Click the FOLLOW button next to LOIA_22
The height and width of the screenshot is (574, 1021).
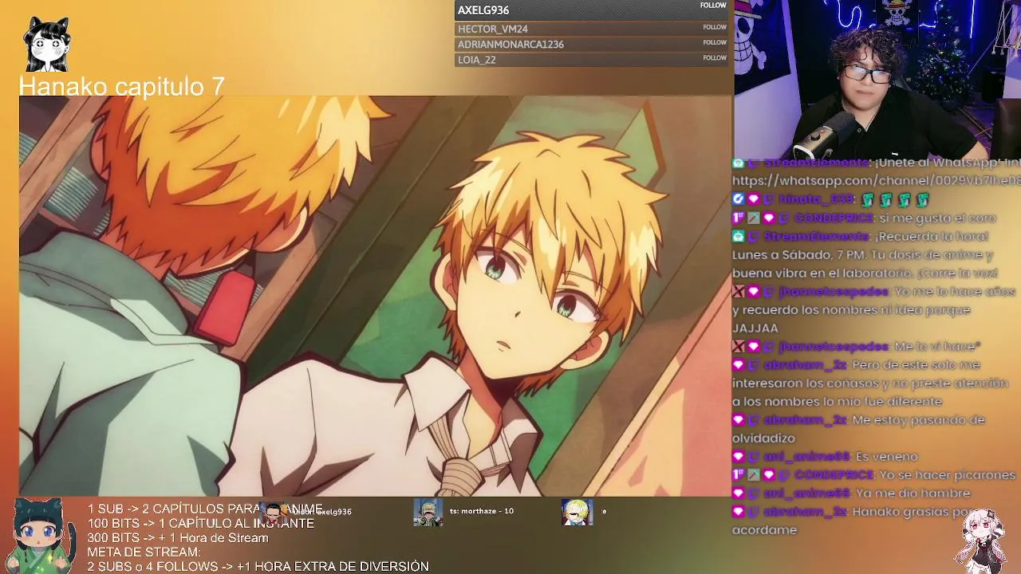(715, 57)
